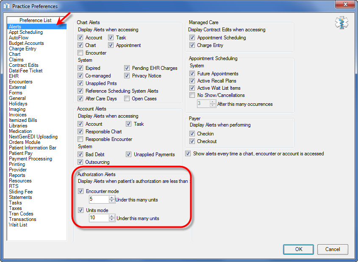Click the OK button
Viewport: 358px width, 262px height.
298,249
